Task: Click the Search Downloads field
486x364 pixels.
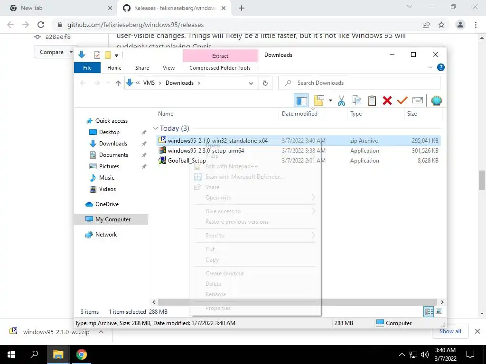Action: (x=359, y=83)
